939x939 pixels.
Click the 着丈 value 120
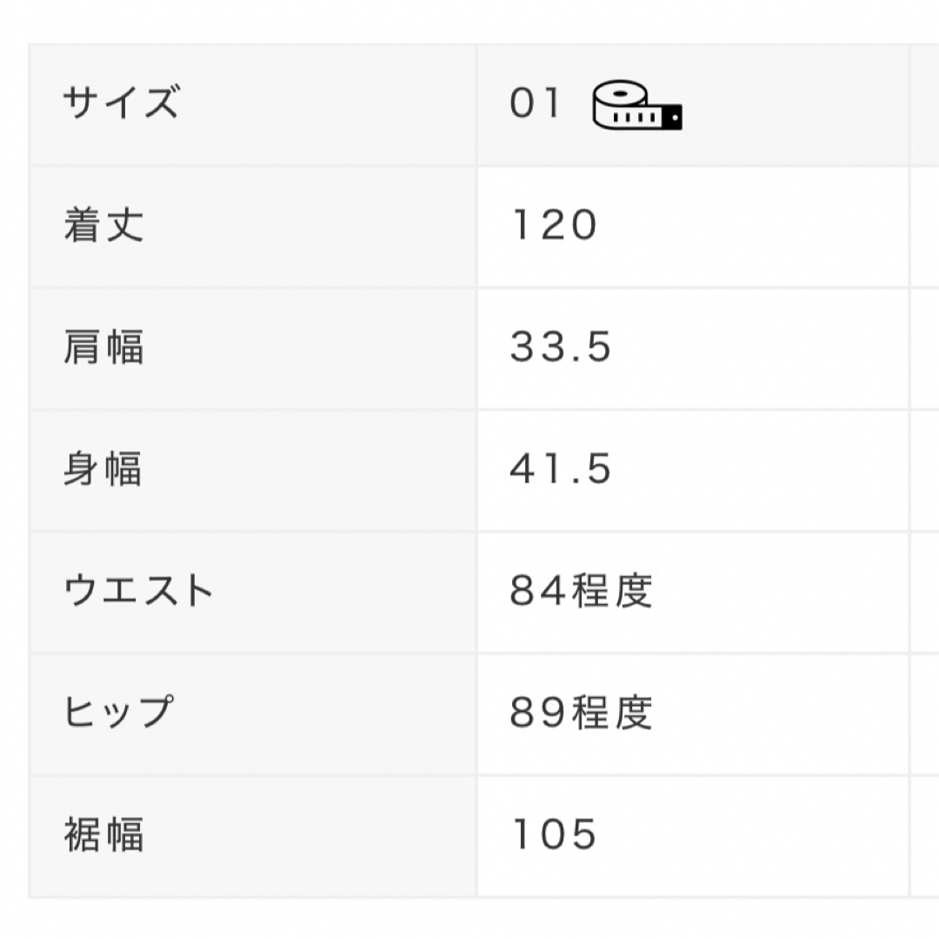554,226
